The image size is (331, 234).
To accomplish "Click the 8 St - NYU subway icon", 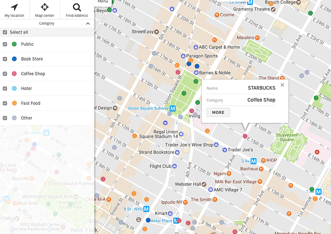I will pos(146,209).
